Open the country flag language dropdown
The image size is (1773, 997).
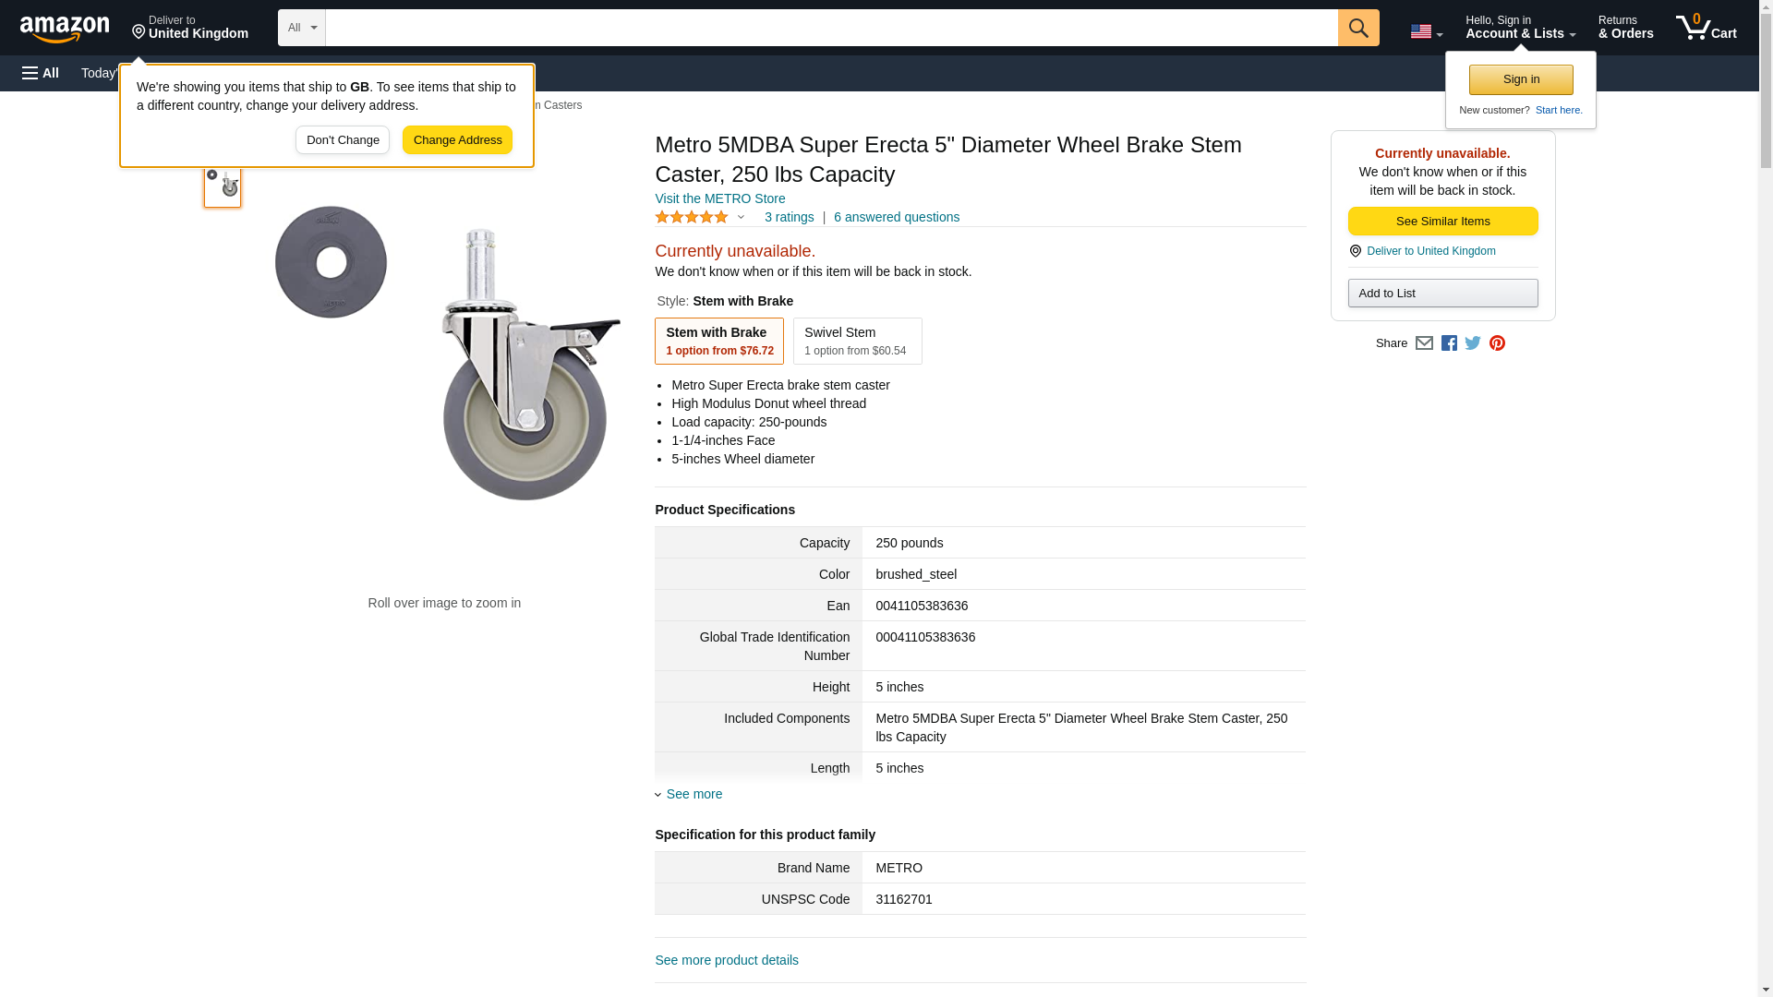(1426, 31)
